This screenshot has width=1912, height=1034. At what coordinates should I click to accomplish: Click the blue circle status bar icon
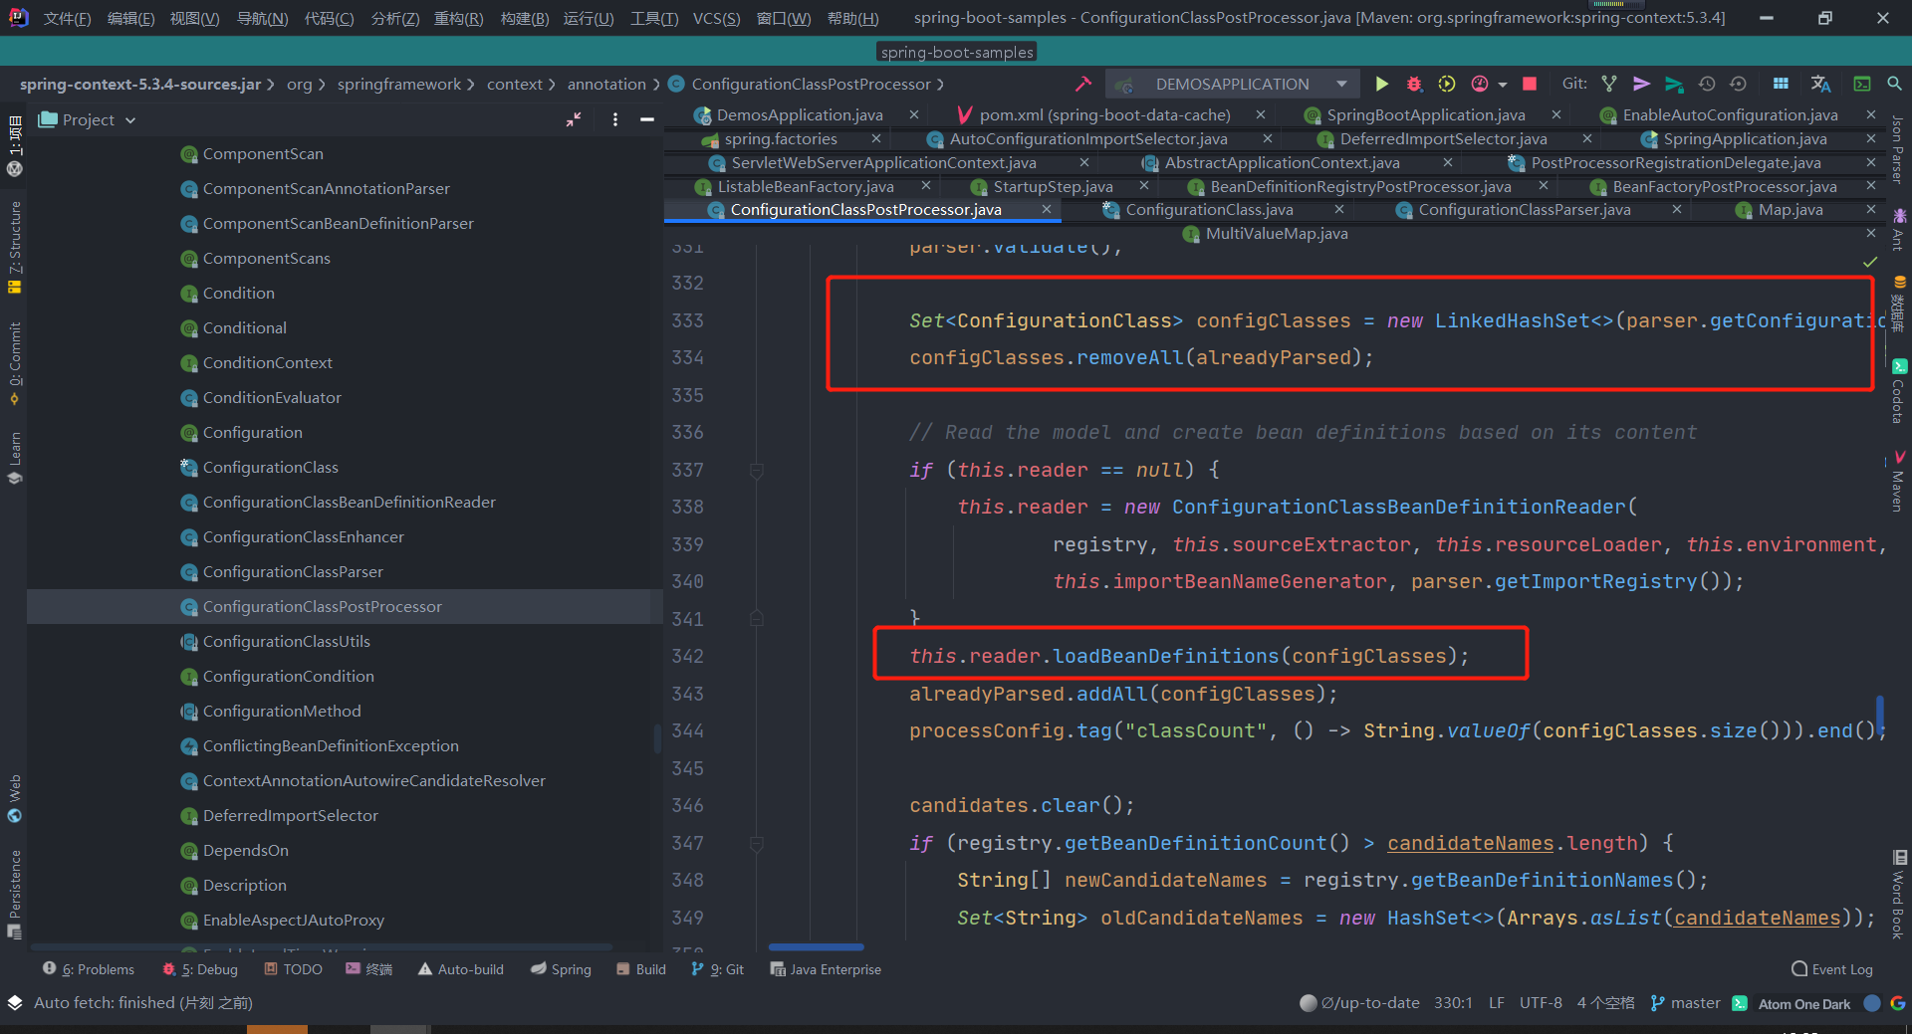coord(1872,1003)
